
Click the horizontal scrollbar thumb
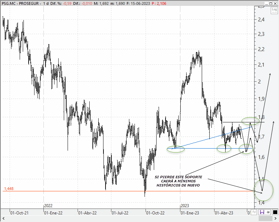pyautogui.click(x=265, y=218)
